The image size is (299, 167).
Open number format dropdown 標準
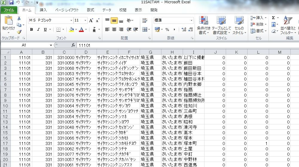pyautogui.click(x=191, y=20)
